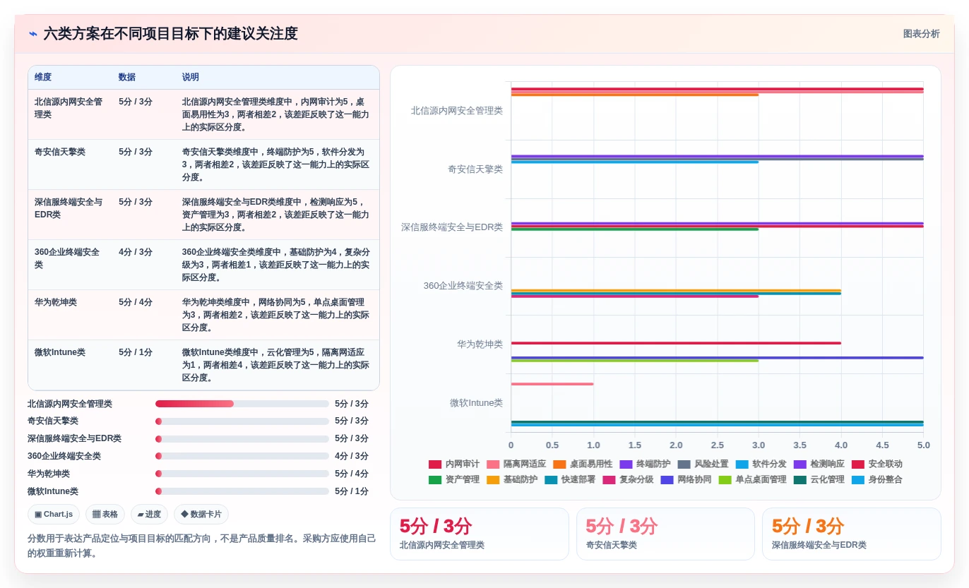The width and height of the screenshot is (969, 588).
Task: Click the red 安全联动 bar in 华为乾坤类
Action: click(676, 343)
